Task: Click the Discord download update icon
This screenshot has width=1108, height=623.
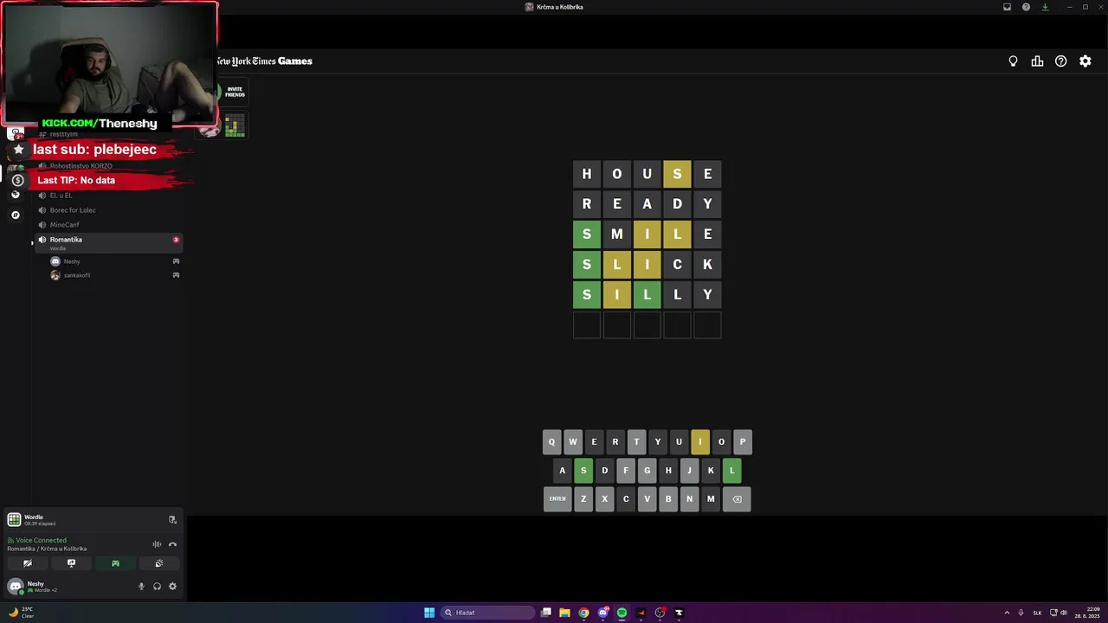Action: tap(1045, 7)
